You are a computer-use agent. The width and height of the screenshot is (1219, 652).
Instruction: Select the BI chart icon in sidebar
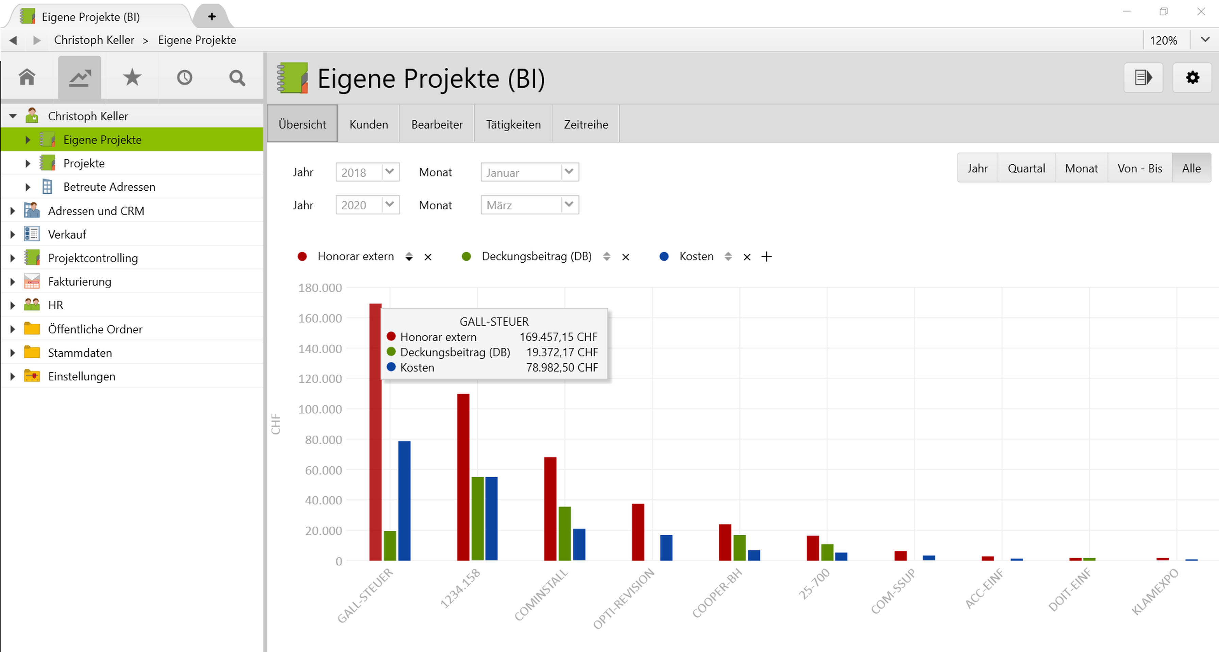point(80,77)
